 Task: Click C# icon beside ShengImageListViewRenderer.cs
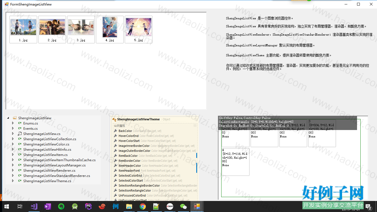coord(20,170)
